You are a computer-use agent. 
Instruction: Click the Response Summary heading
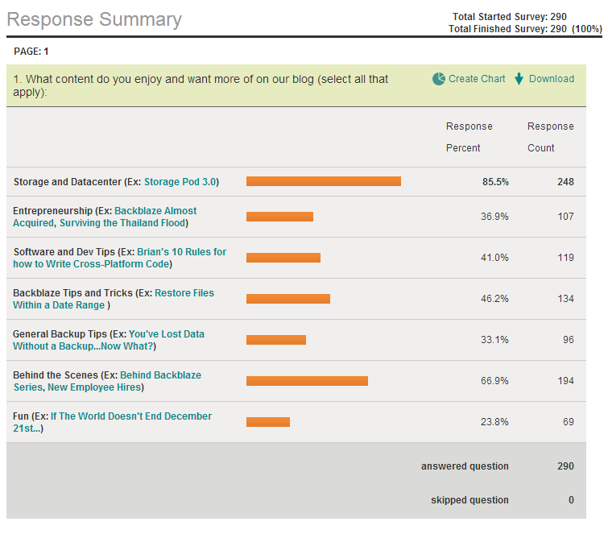[94, 19]
